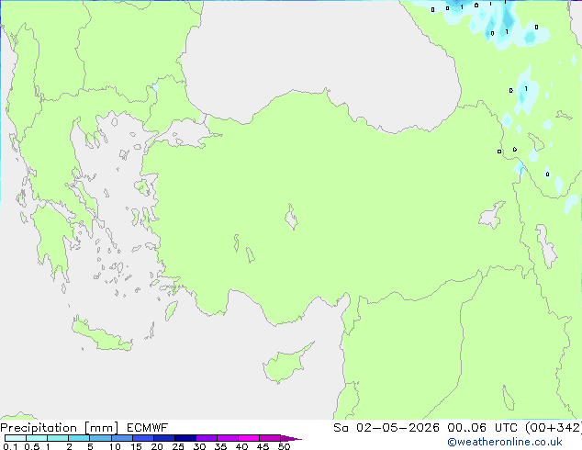Click the 'Sa 02-05-2026' date text
The image size is (582, 450).
point(386,428)
